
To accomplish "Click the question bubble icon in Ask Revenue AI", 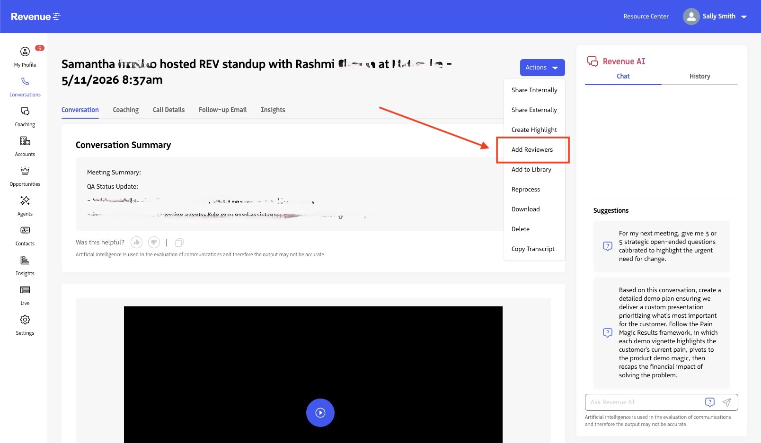I will 709,402.
